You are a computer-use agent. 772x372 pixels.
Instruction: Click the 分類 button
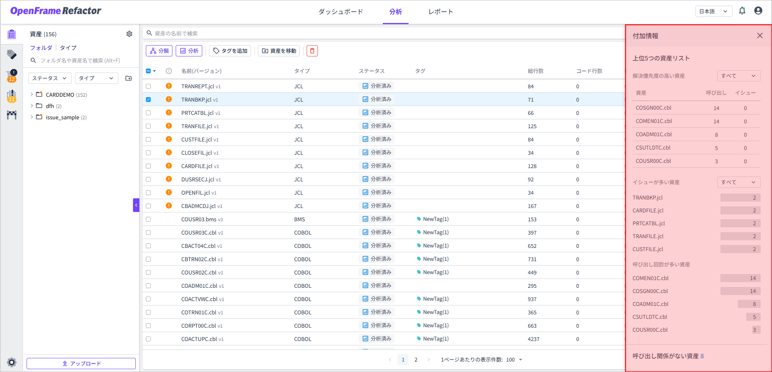point(159,51)
